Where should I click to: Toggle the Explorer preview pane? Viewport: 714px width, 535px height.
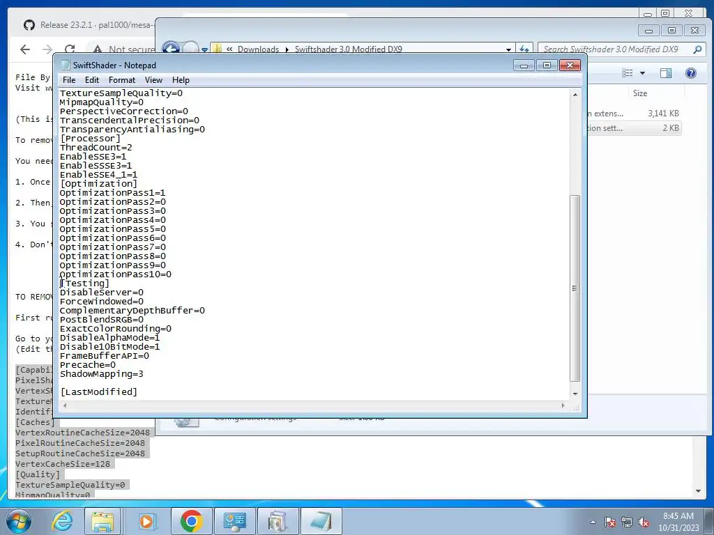[x=666, y=72]
